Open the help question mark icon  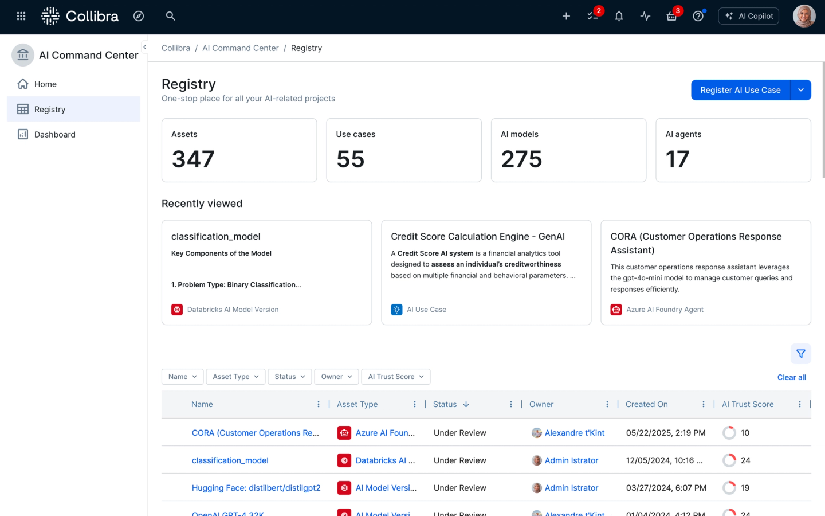click(698, 16)
